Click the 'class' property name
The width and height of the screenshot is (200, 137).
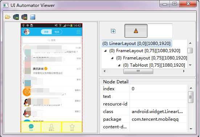108,112
